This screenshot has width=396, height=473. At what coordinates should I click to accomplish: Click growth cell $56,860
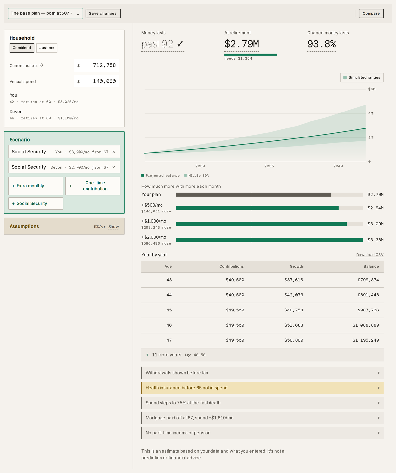tap(294, 341)
